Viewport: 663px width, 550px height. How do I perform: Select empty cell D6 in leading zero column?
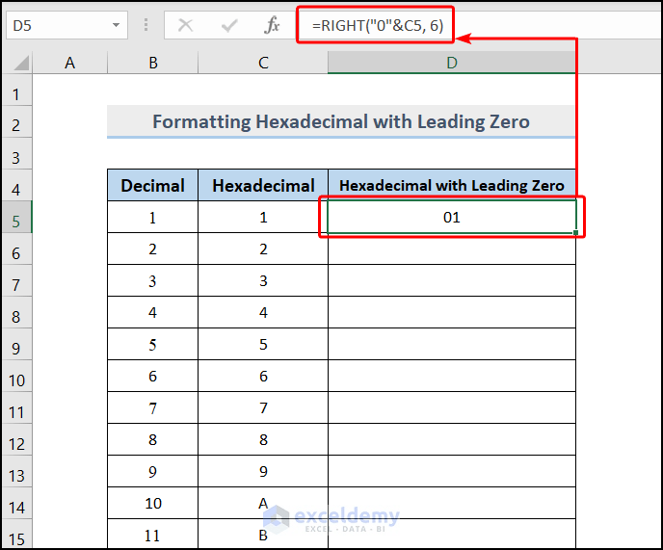pos(452,249)
